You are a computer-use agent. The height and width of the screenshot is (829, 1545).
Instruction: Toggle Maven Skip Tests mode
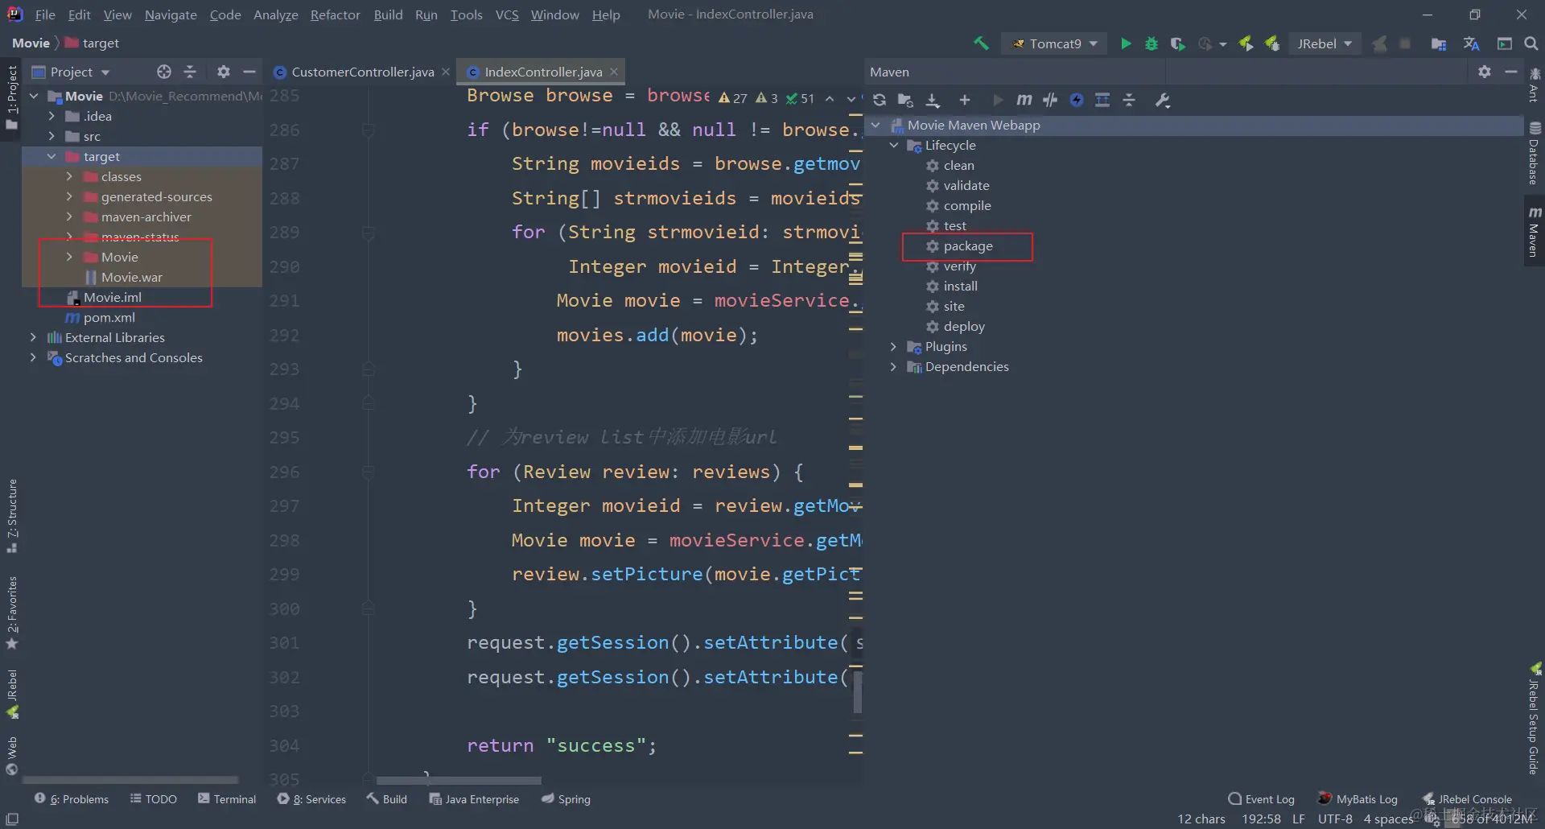(x=1077, y=100)
